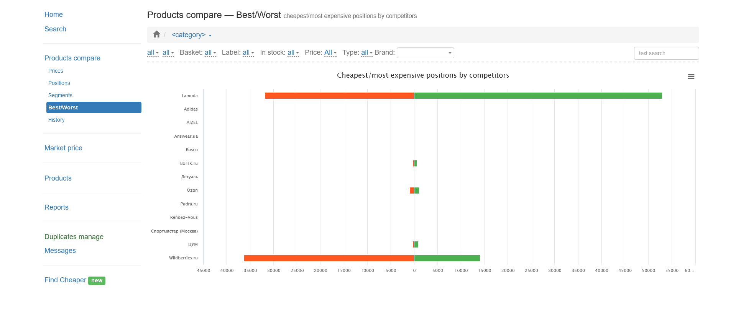Click Wildberries.ru orange bar

329,258
